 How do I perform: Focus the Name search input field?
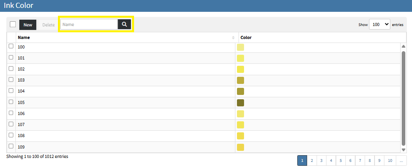[89, 24]
